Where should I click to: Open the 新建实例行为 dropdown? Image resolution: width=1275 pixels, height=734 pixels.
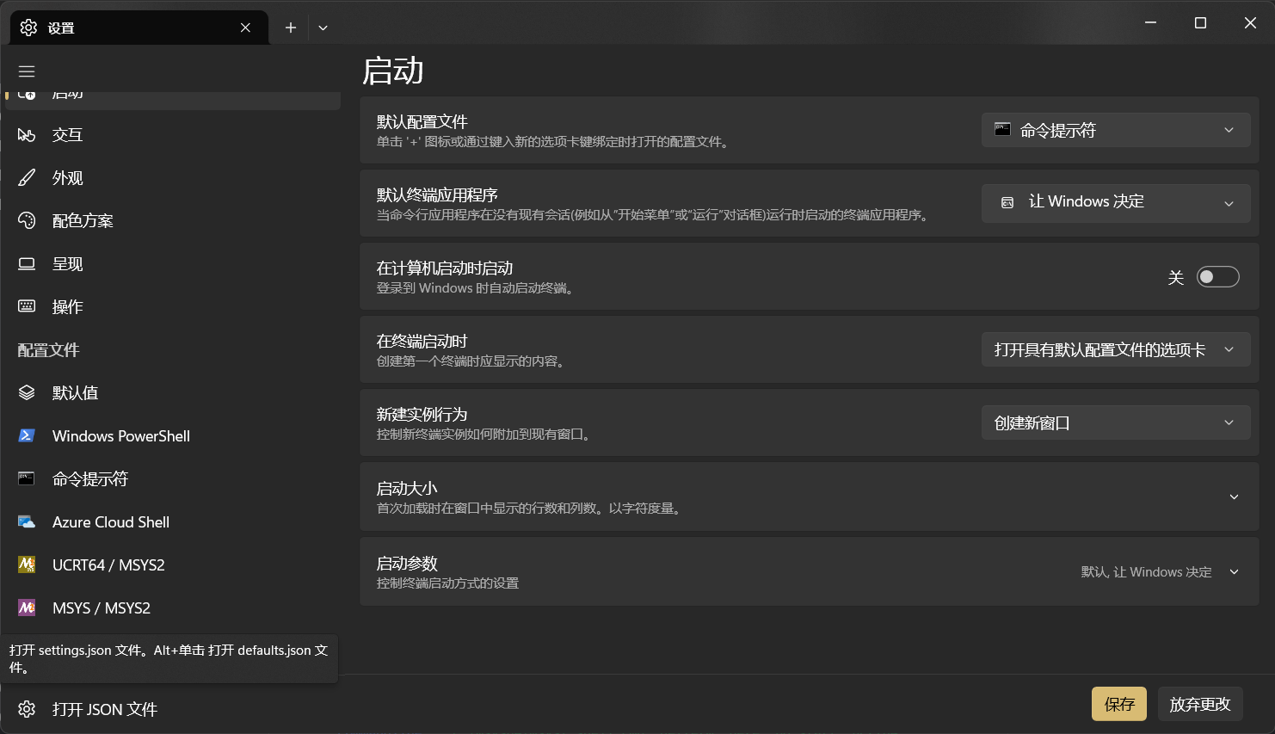tap(1115, 423)
